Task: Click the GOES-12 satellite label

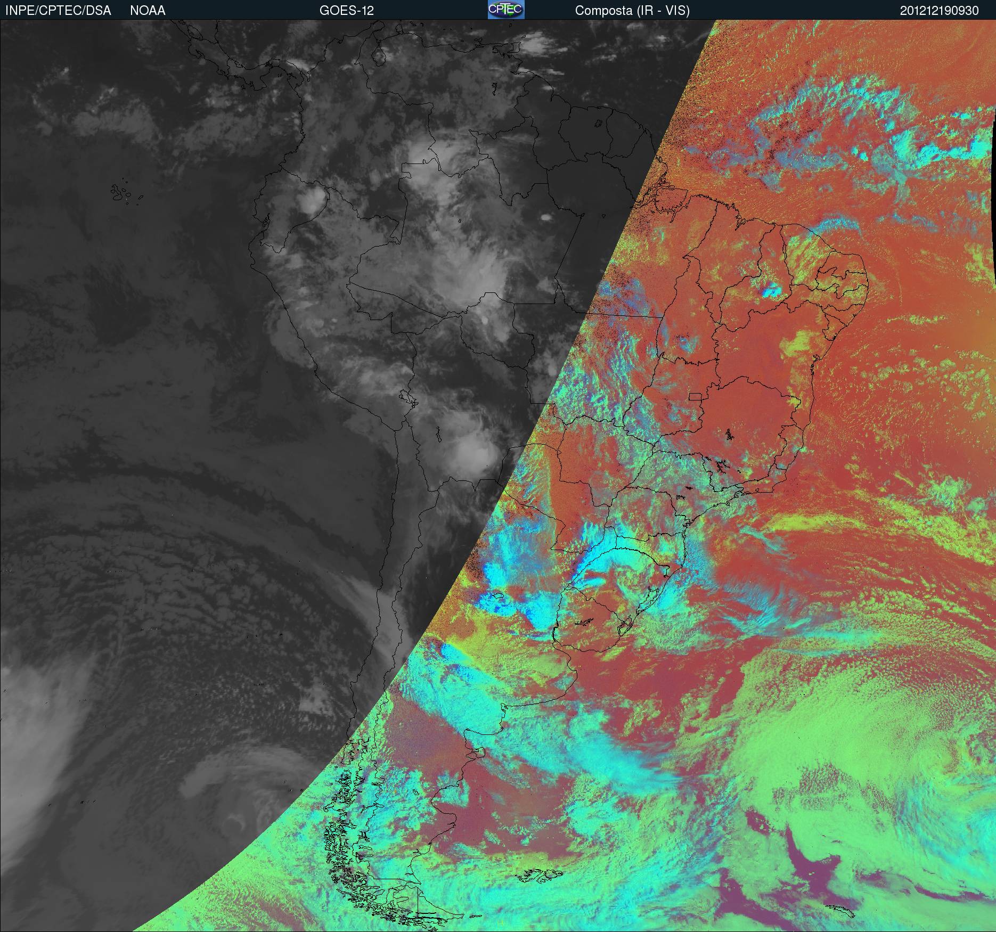Action: pos(346,11)
